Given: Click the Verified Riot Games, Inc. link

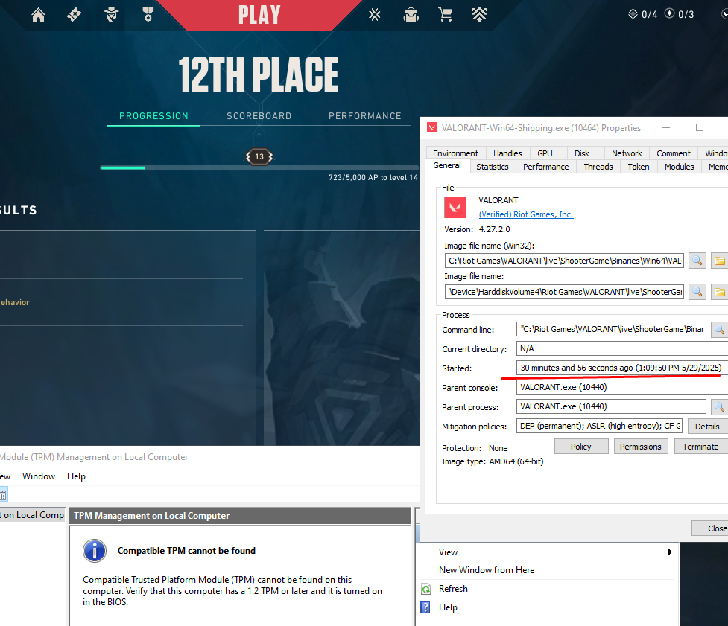Looking at the screenshot, I should (525, 214).
